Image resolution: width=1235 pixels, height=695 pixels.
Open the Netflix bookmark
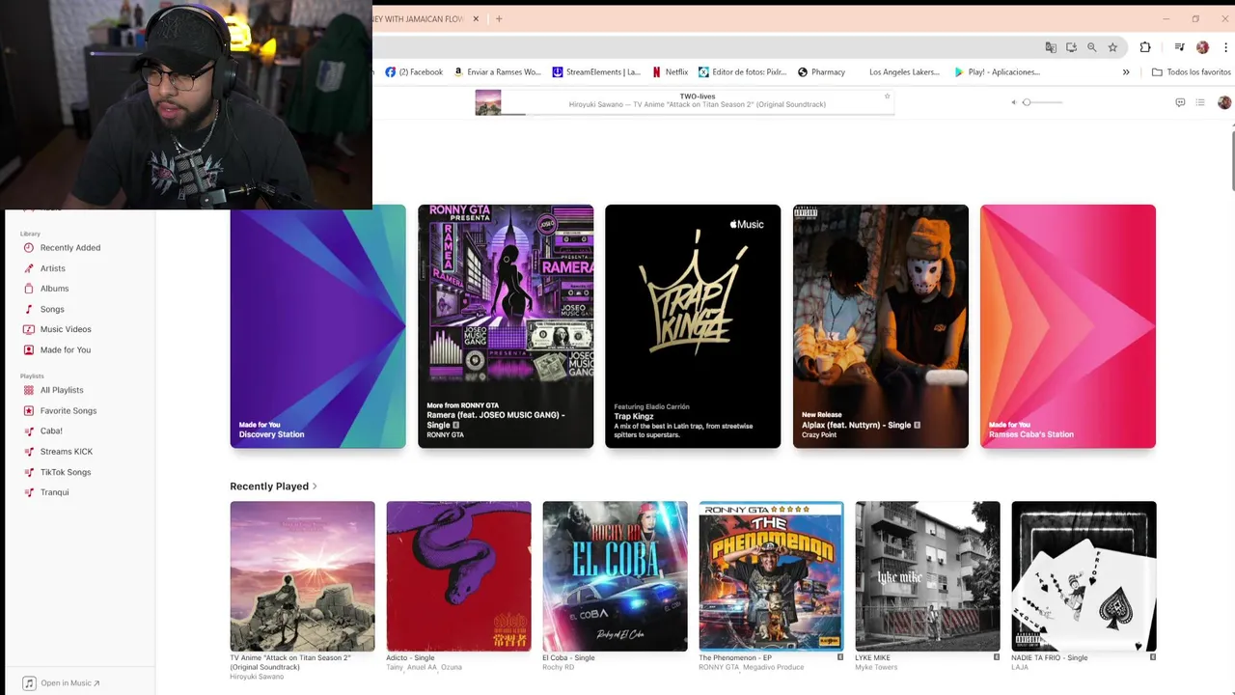670,72
